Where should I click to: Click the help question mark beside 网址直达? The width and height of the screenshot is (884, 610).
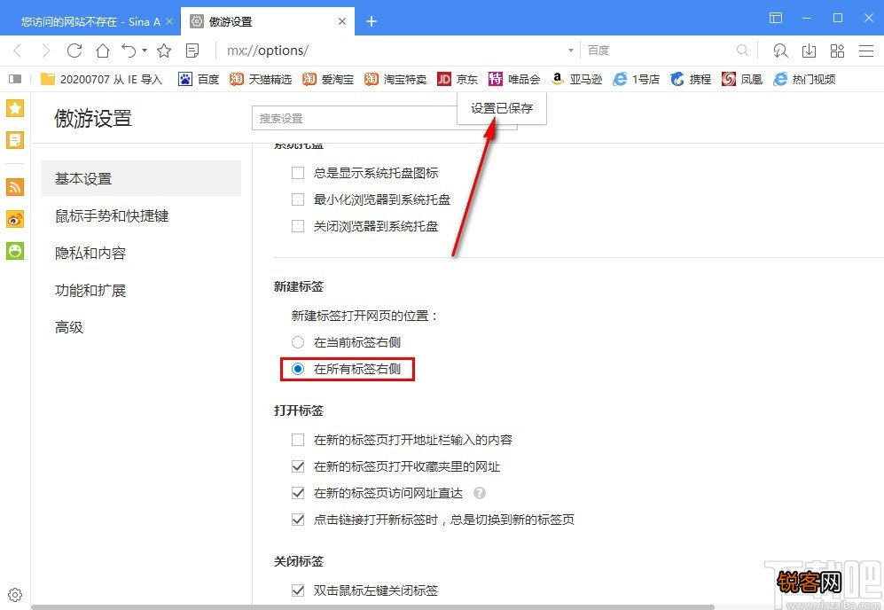[x=479, y=493]
